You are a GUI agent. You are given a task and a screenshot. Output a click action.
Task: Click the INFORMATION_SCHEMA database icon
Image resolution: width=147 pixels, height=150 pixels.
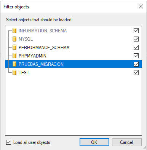click(14, 30)
